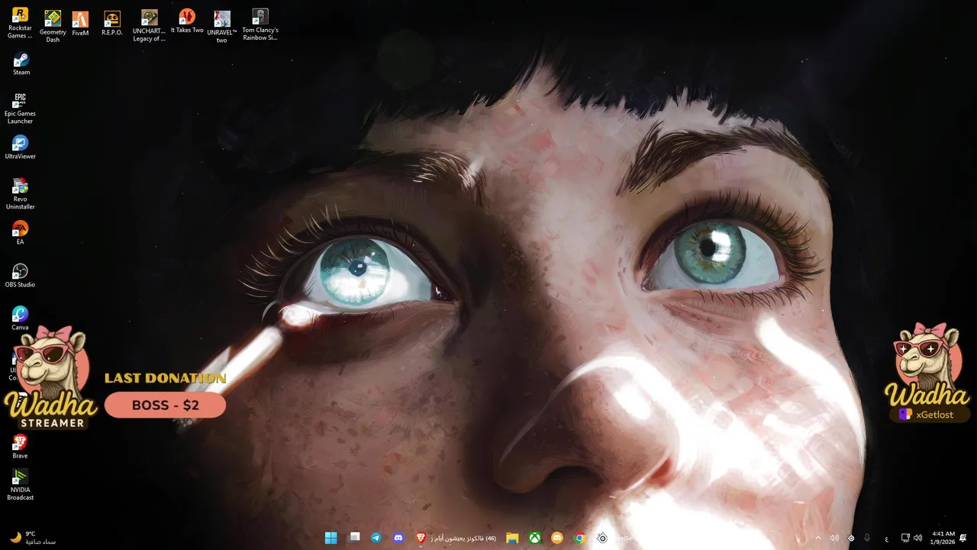Select the Uncharted Legacy of Thieves shortcut

(150, 26)
